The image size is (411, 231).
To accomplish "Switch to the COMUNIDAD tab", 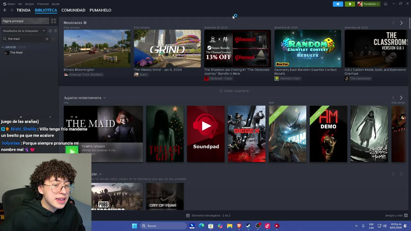I will [73, 10].
